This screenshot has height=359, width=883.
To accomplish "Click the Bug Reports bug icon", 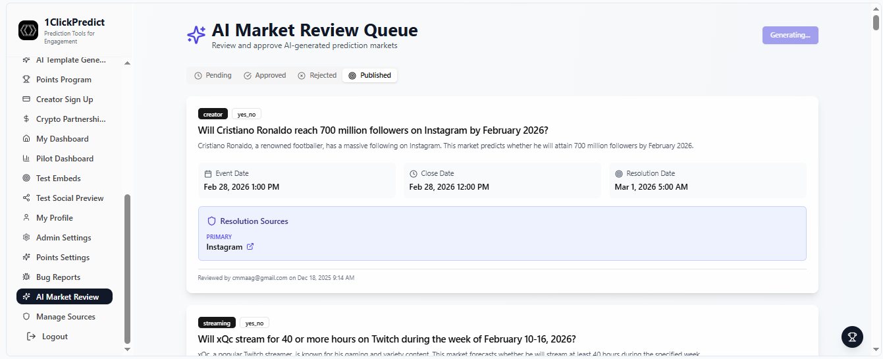I will pyautogui.click(x=26, y=277).
